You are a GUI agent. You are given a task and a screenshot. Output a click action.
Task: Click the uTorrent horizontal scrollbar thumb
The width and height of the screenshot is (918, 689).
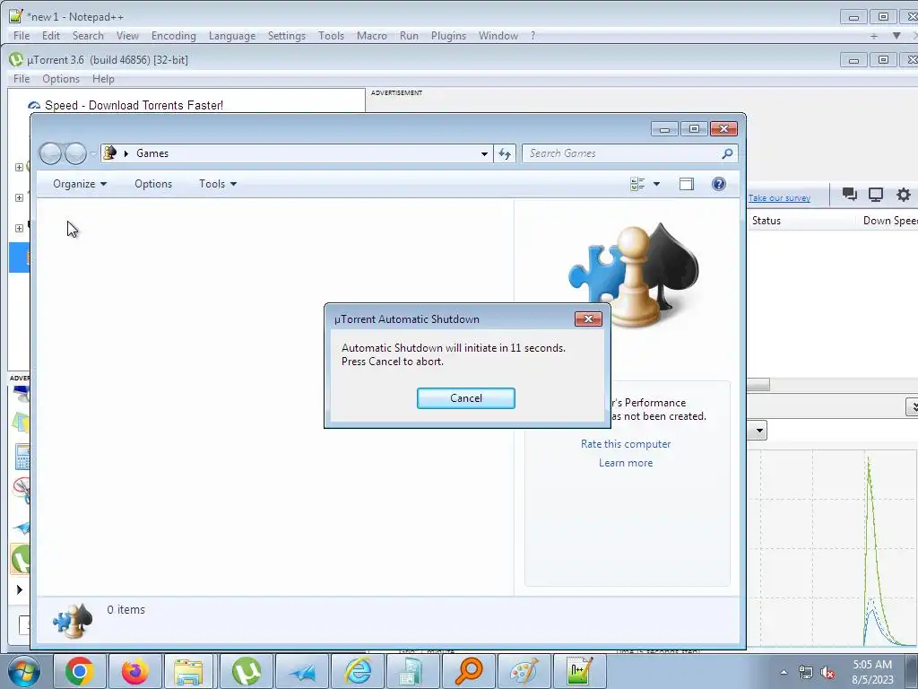pos(758,384)
